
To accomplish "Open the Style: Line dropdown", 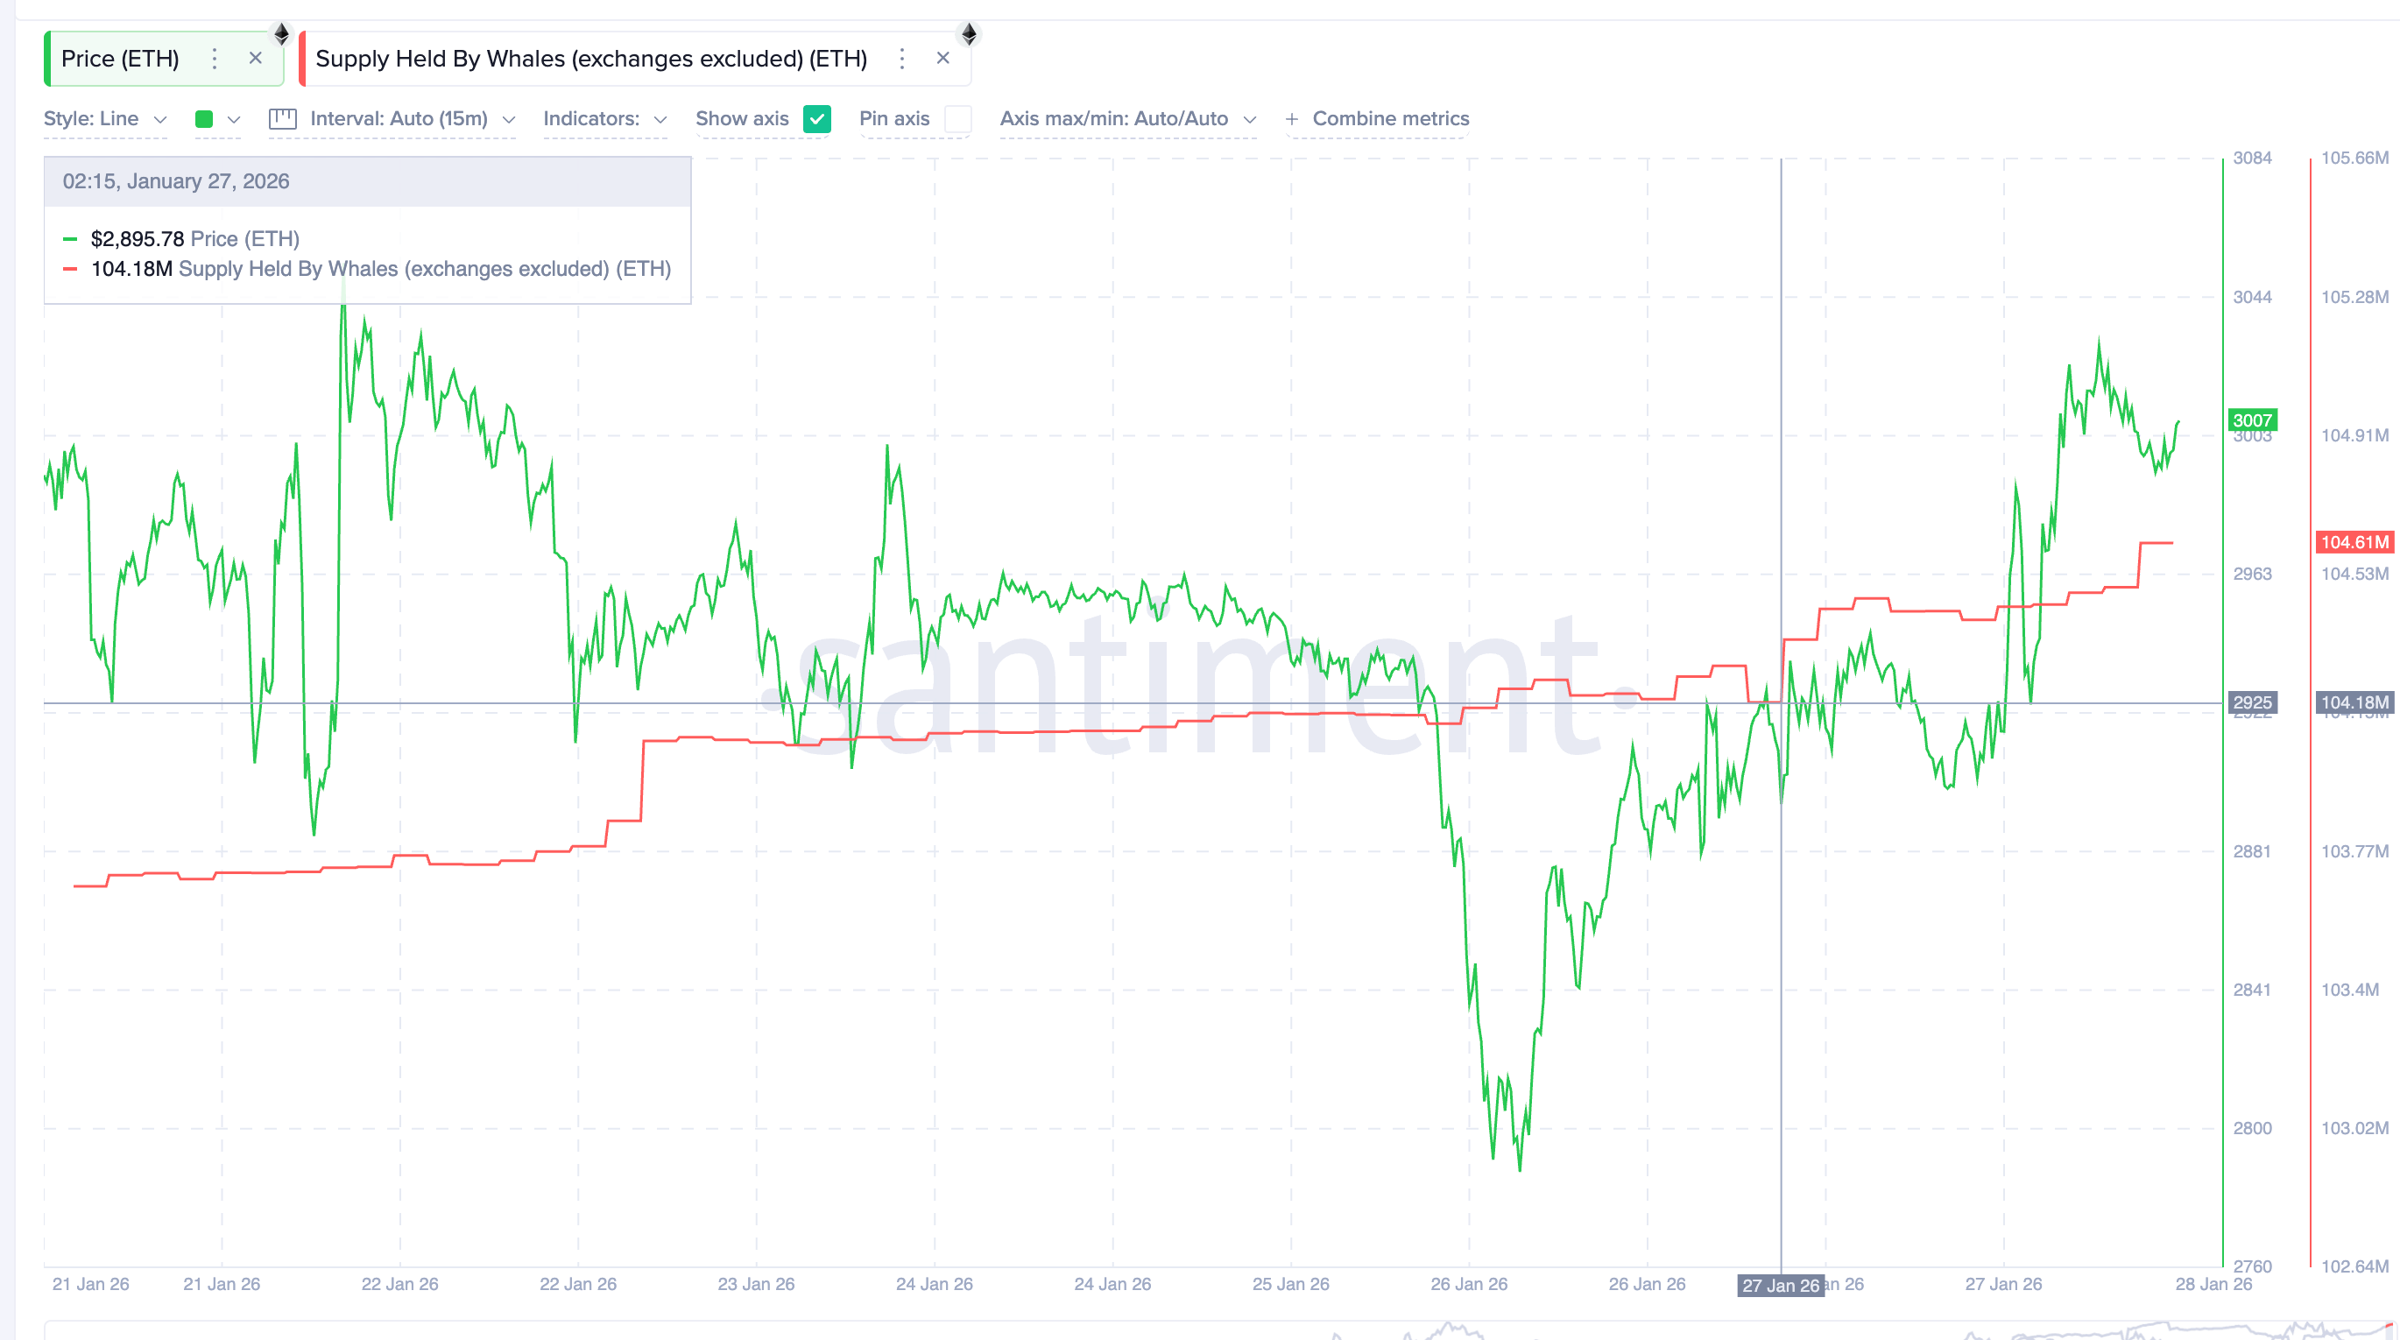I will point(105,118).
